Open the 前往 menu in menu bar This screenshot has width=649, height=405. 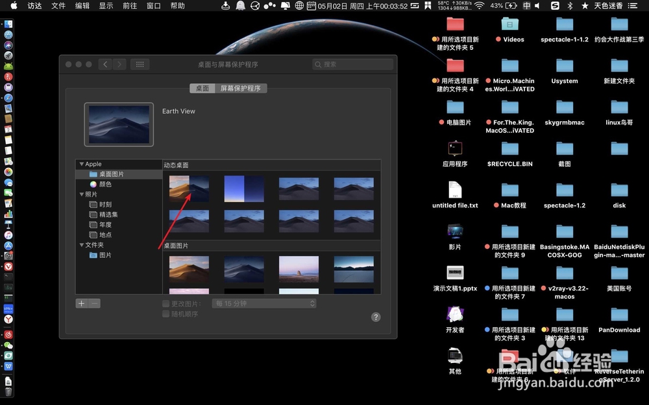tap(129, 6)
